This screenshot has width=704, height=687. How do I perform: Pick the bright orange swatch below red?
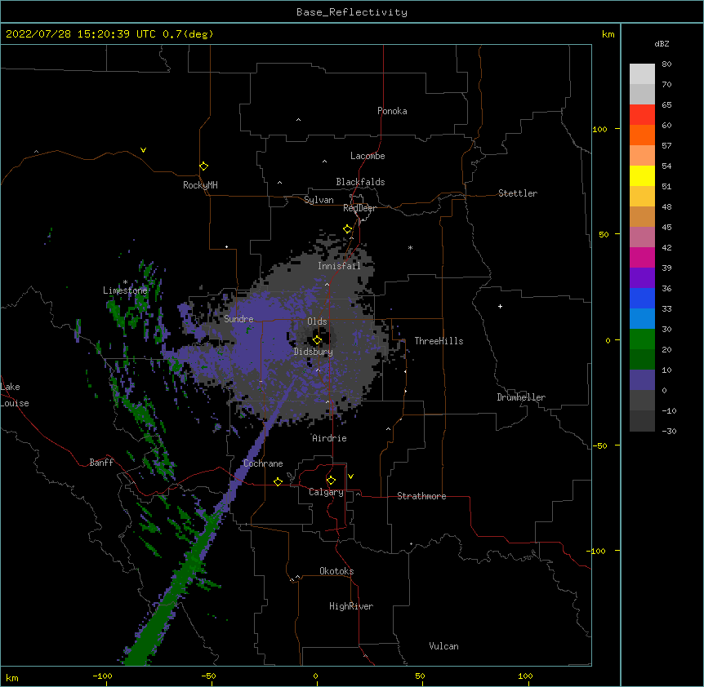tap(642, 135)
